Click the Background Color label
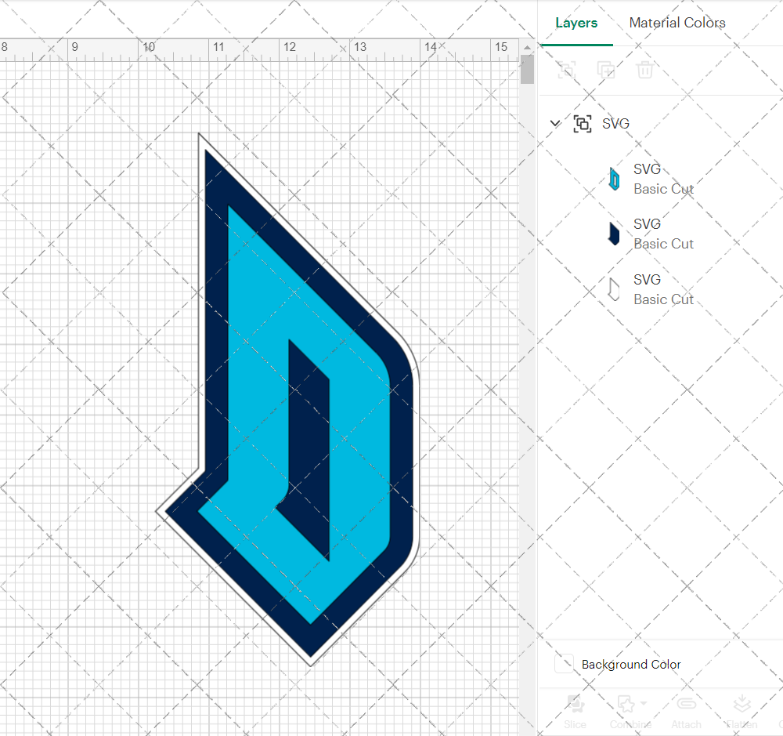The width and height of the screenshot is (783, 736). click(631, 665)
